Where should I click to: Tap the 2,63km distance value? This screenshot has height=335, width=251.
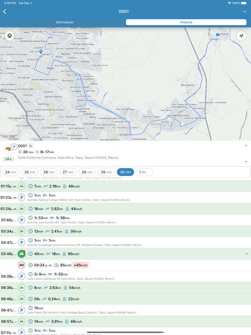55,288
